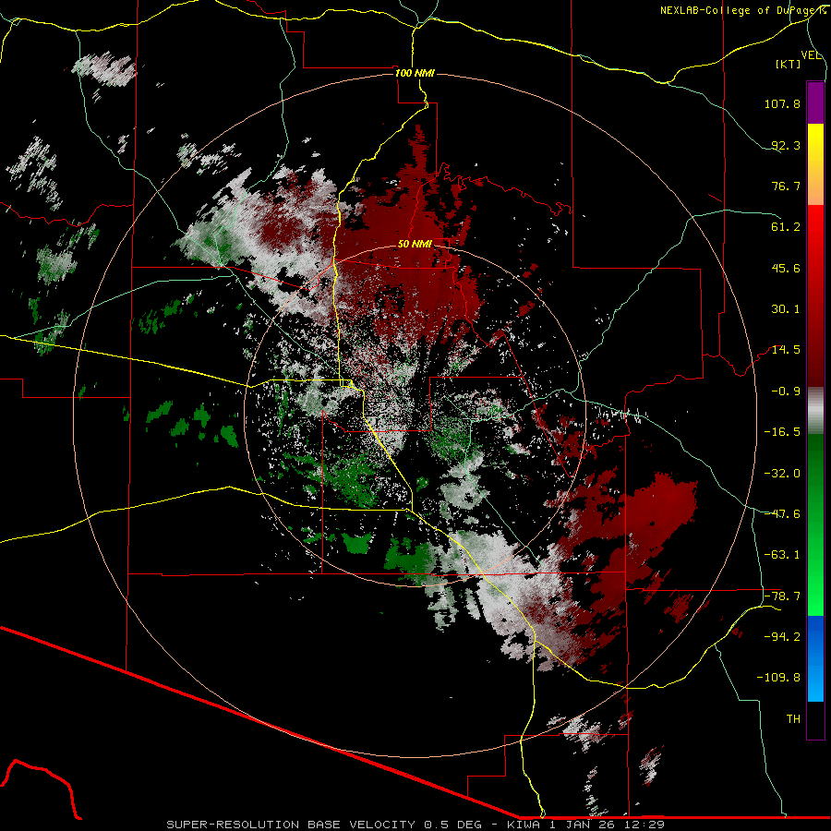Click the 107.8 legend value

coord(782,103)
